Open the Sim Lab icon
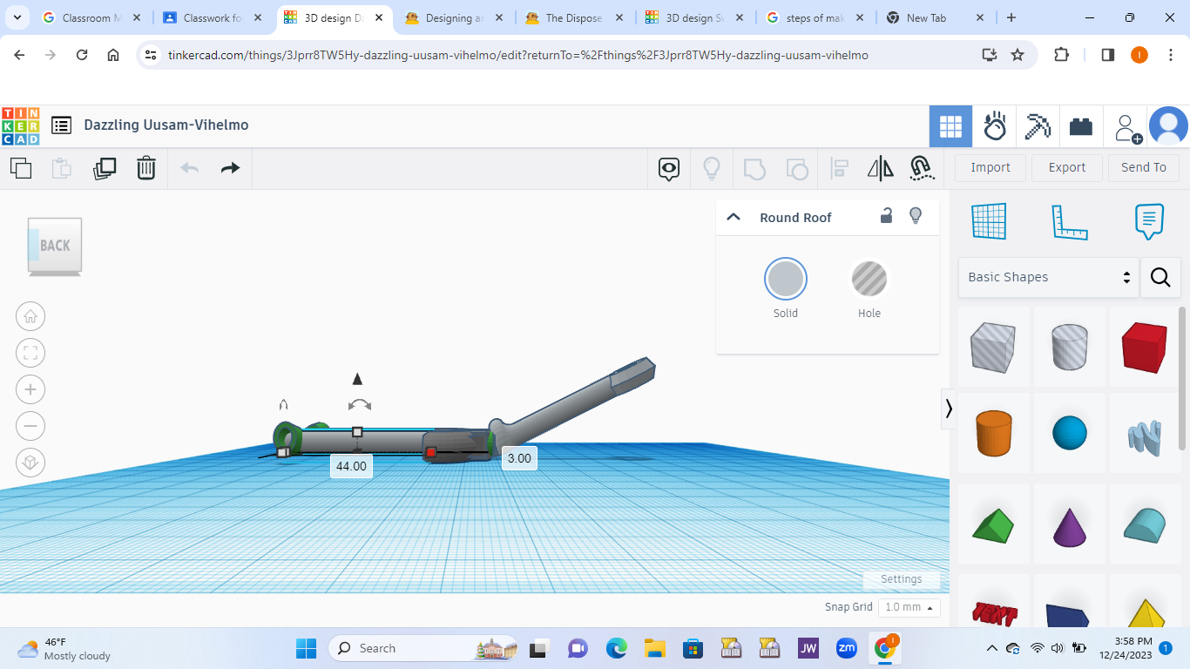Image resolution: width=1190 pixels, height=669 pixels. click(995, 127)
